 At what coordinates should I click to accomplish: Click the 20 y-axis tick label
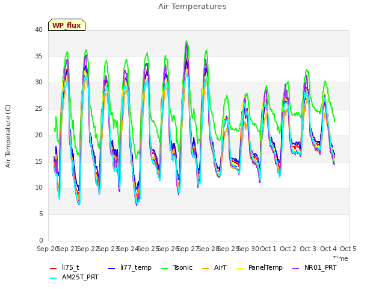pos(38,135)
